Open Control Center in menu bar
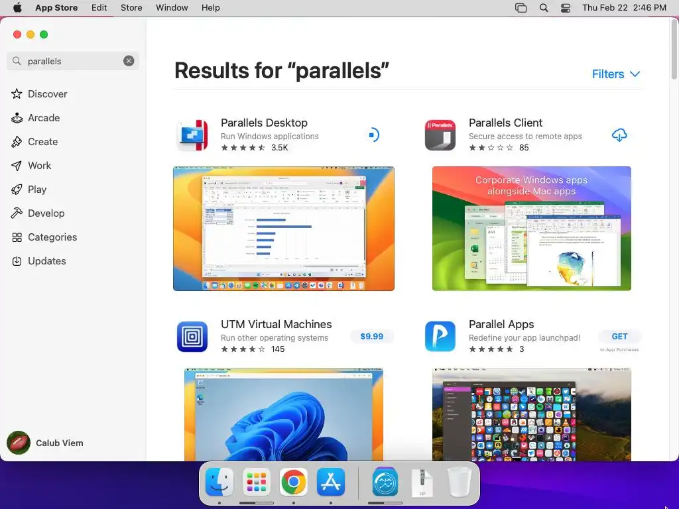Viewport: 679px width, 509px height. point(566,8)
